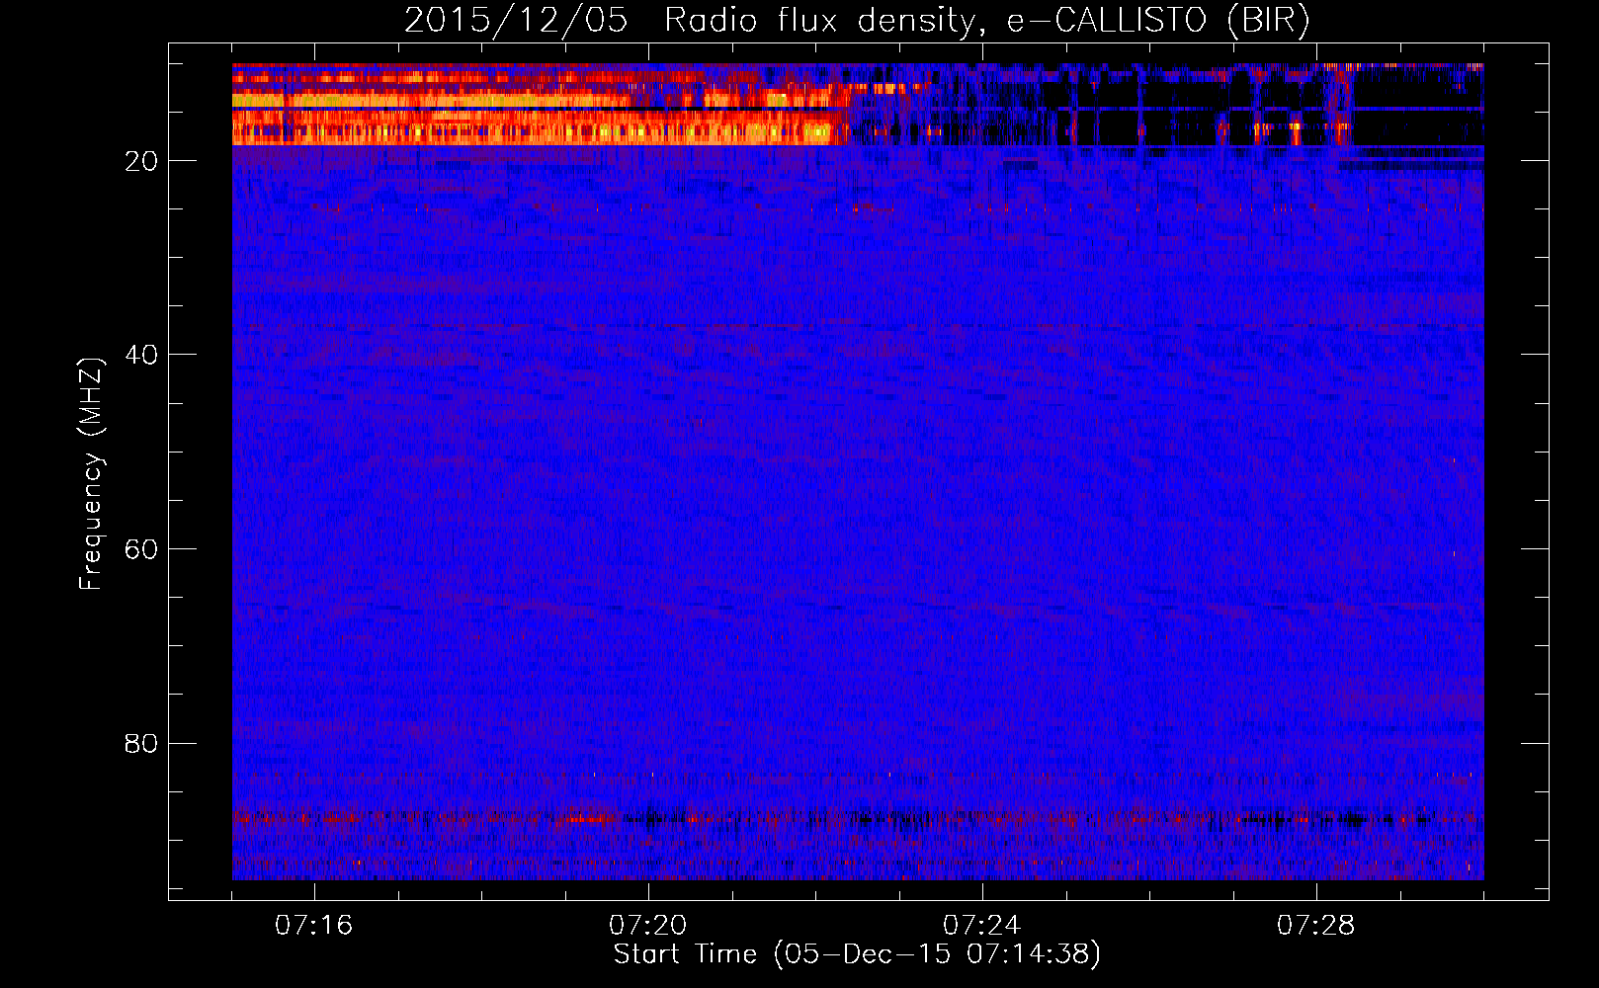Click the 07:16 time tick label
This screenshot has width=1599, height=988.
314,926
